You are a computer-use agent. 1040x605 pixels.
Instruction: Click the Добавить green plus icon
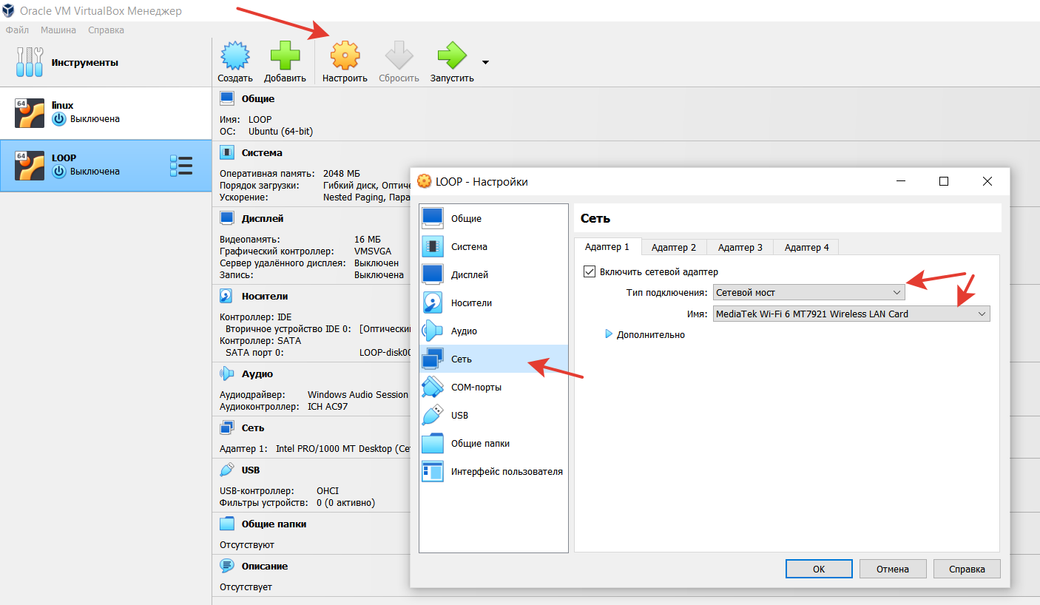point(285,55)
